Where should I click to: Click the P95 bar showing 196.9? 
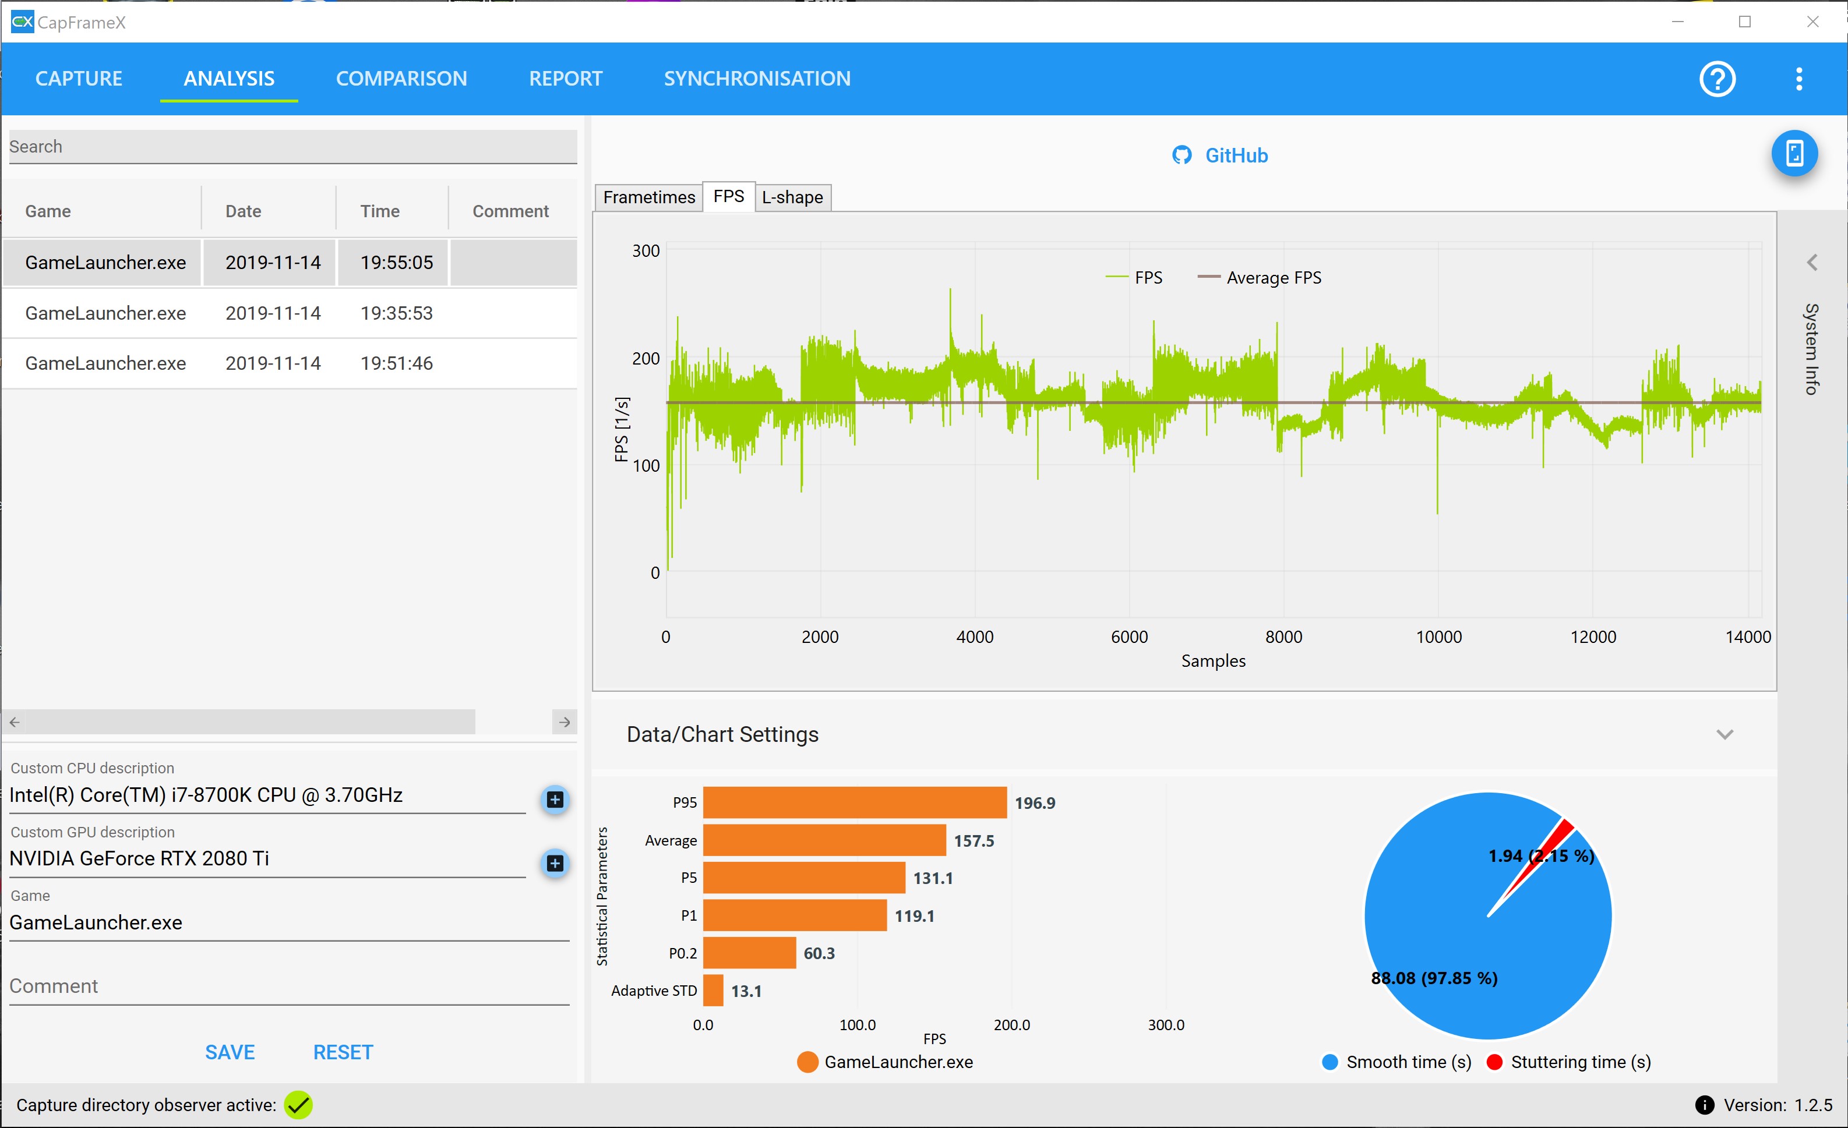pos(854,802)
